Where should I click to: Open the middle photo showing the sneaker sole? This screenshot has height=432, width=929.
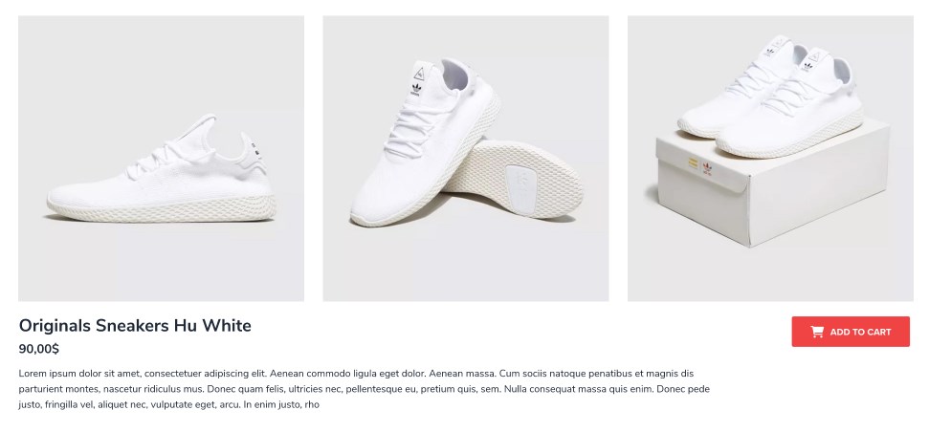[x=466, y=159]
